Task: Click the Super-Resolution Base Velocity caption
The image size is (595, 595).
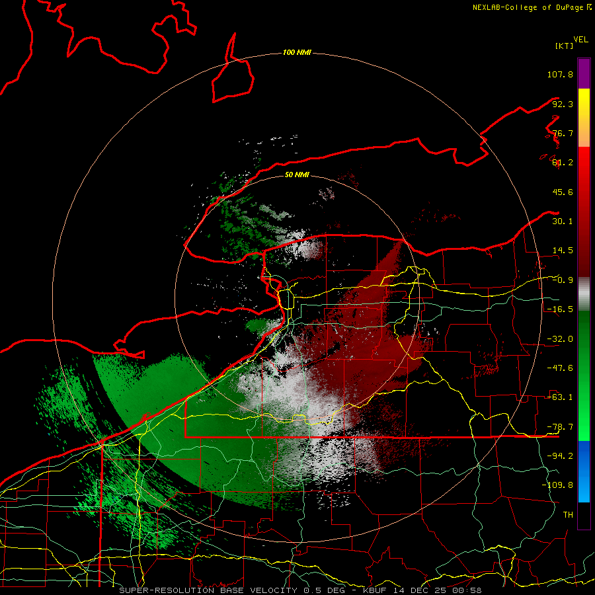Action: (x=300, y=590)
